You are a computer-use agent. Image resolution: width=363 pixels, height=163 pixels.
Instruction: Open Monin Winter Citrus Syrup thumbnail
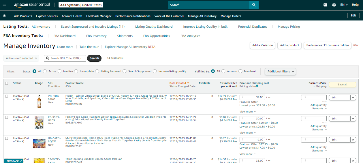[x=39, y=102]
